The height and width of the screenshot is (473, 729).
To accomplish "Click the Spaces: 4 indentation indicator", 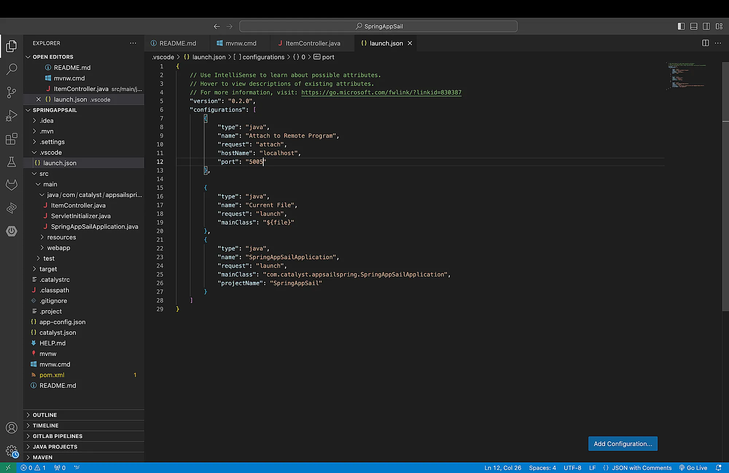I will [x=542, y=468].
